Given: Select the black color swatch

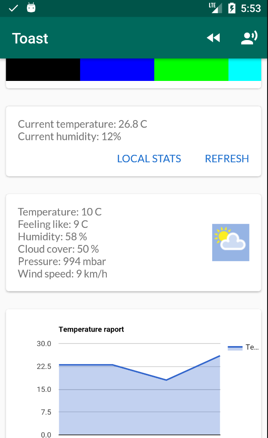Looking at the screenshot, I should [43, 71].
